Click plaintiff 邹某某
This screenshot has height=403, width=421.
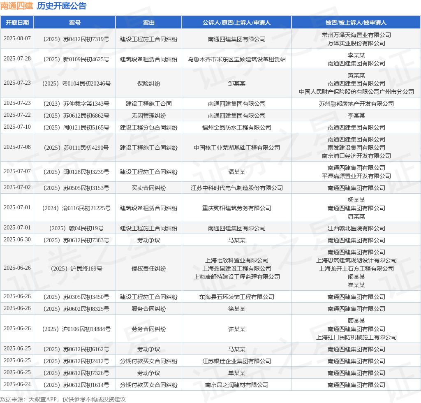click(236, 83)
